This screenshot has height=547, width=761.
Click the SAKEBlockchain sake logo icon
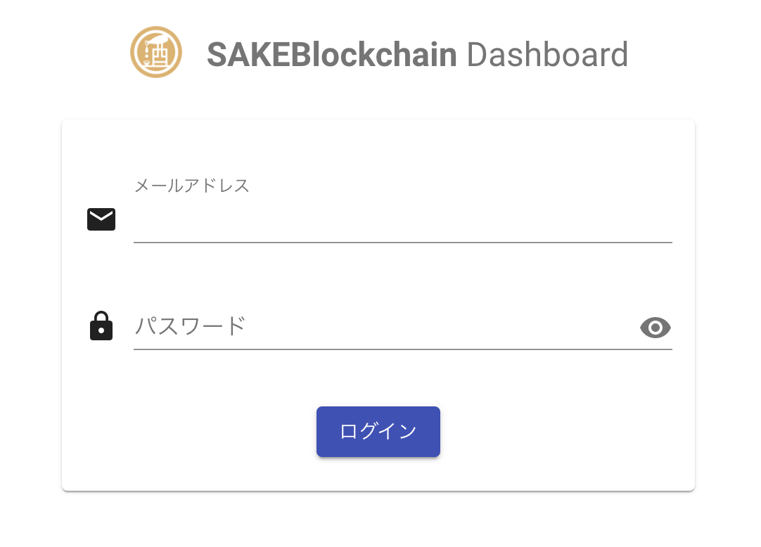pyautogui.click(x=156, y=53)
